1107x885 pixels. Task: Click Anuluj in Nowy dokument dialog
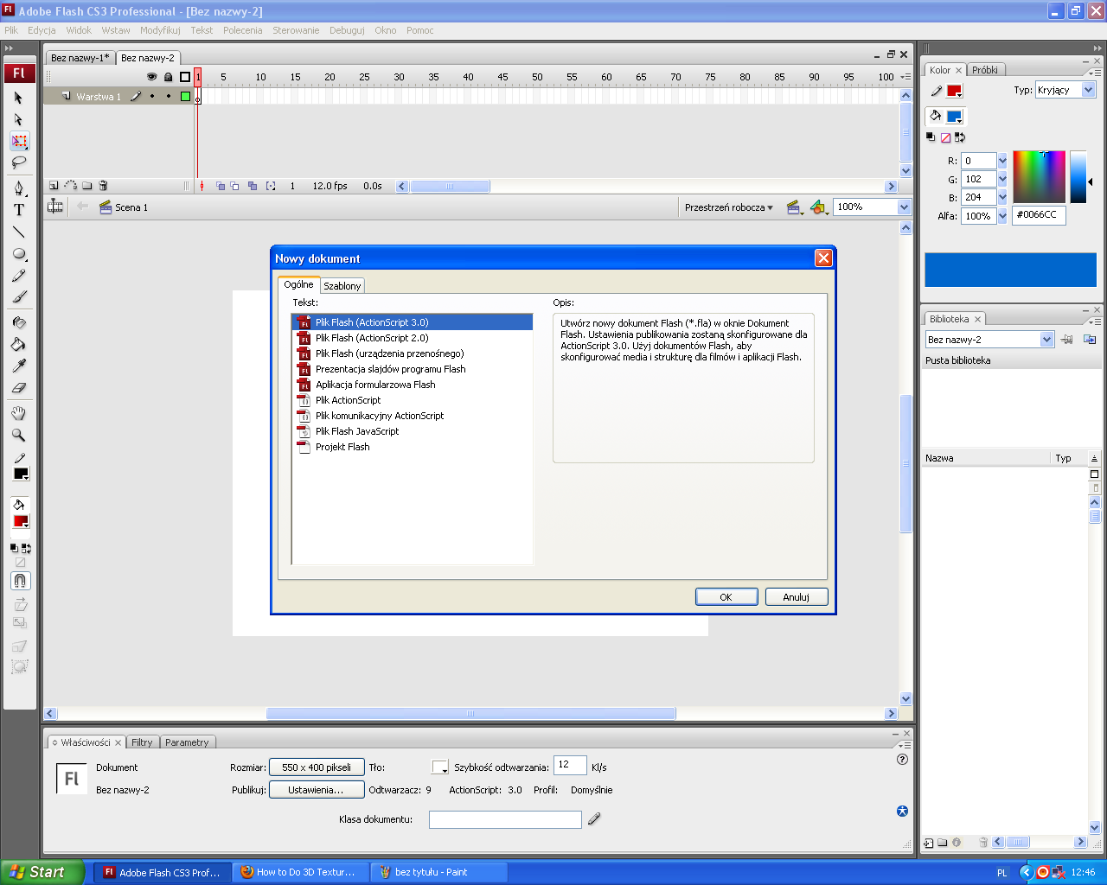point(797,597)
